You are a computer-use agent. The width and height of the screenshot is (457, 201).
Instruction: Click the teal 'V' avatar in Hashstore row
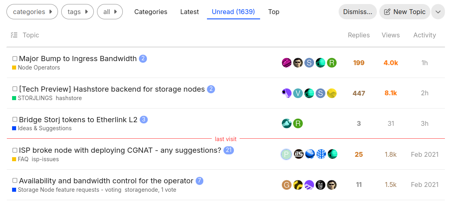click(x=298, y=93)
